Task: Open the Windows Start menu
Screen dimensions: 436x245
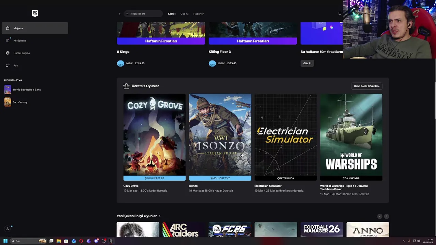Action: 5,241
